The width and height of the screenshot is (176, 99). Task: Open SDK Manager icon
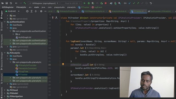[x=119, y=3]
